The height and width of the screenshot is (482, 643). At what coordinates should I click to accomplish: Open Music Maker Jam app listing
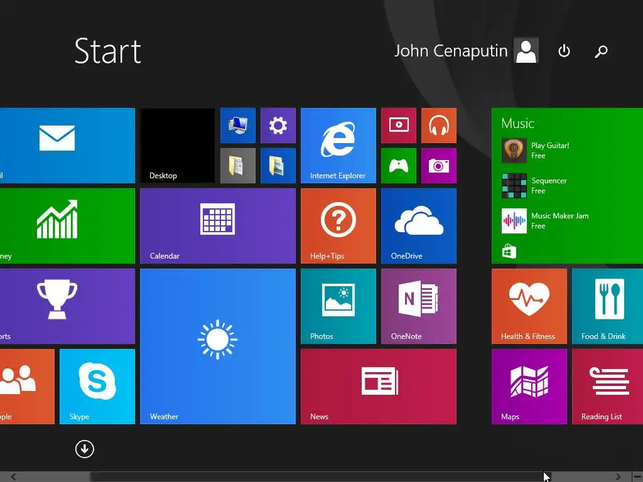(545, 221)
